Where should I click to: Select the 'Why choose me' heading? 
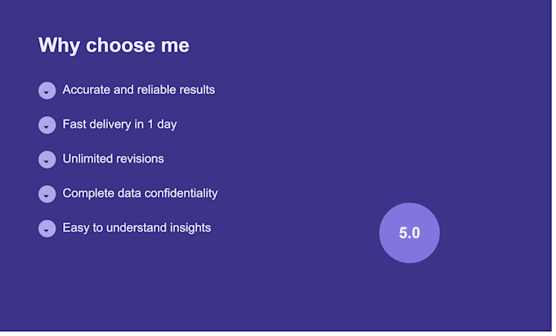[114, 45]
